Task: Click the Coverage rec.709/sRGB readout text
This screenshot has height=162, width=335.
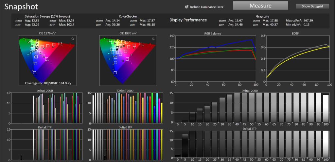Action: tap(48, 83)
